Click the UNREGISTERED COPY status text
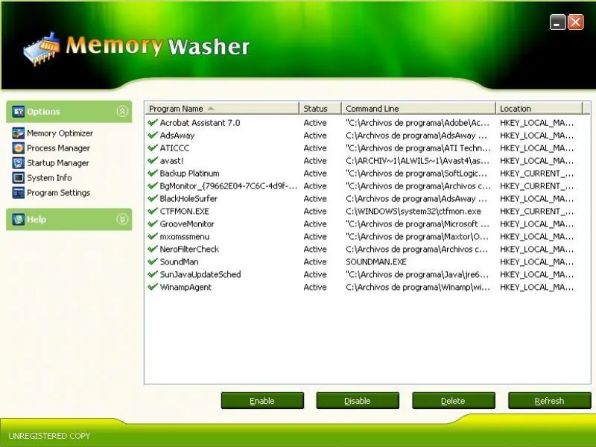This screenshot has height=447, width=596. [49, 436]
